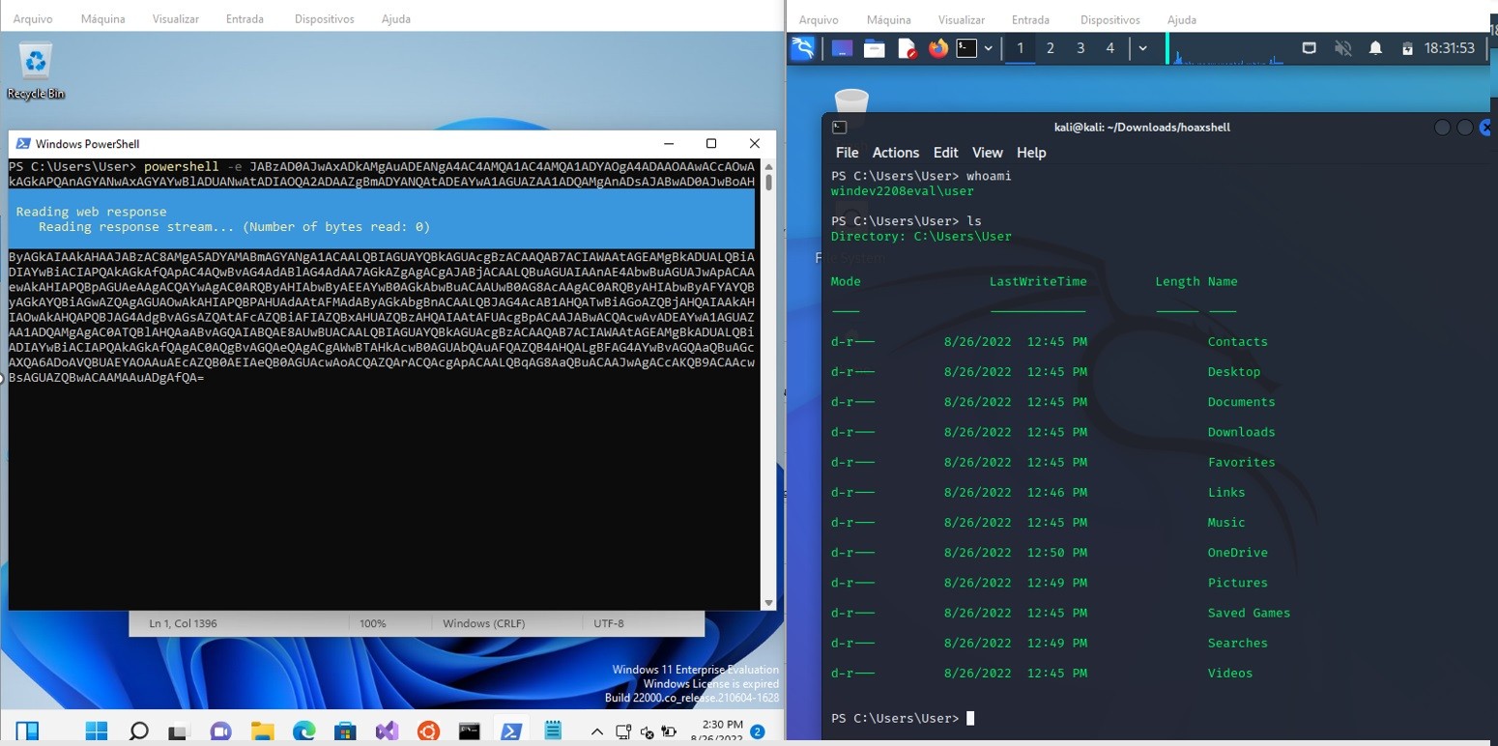Open Recycle Bin on Windows desktop
Screen dimensions: 1498x746
(x=36, y=72)
